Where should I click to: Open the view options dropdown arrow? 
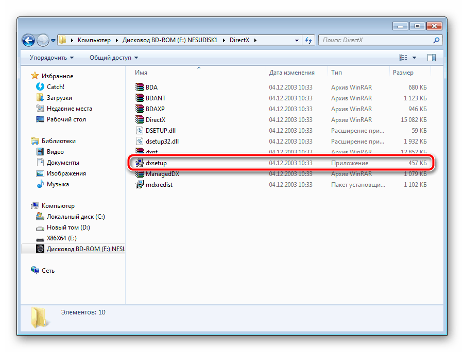tap(415, 58)
